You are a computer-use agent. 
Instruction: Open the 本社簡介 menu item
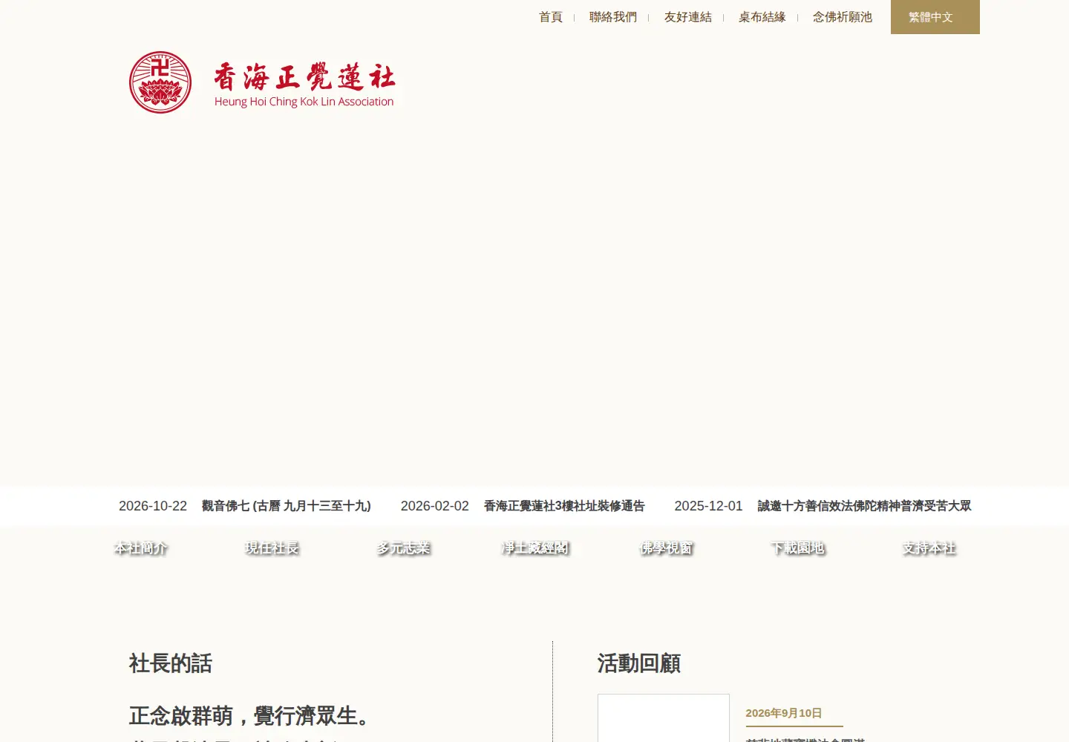click(x=140, y=548)
